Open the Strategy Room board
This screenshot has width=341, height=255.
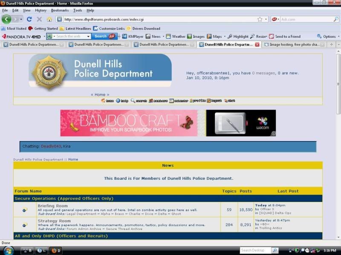pyautogui.click(x=54, y=221)
